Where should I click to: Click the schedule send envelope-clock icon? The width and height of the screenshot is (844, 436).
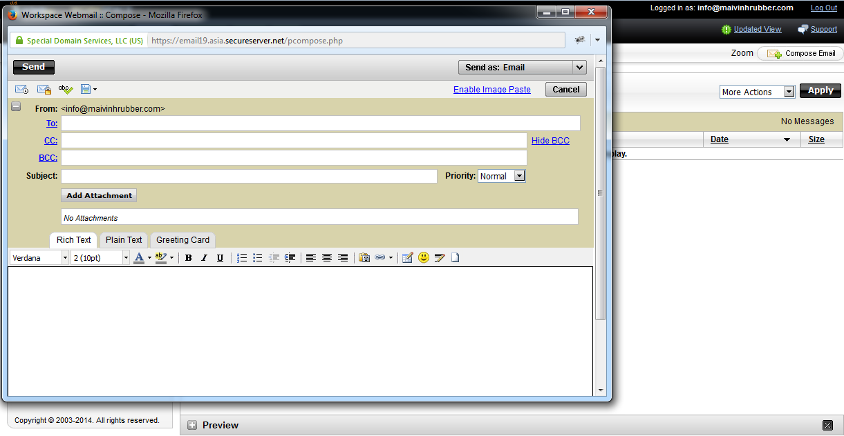click(x=21, y=89)
